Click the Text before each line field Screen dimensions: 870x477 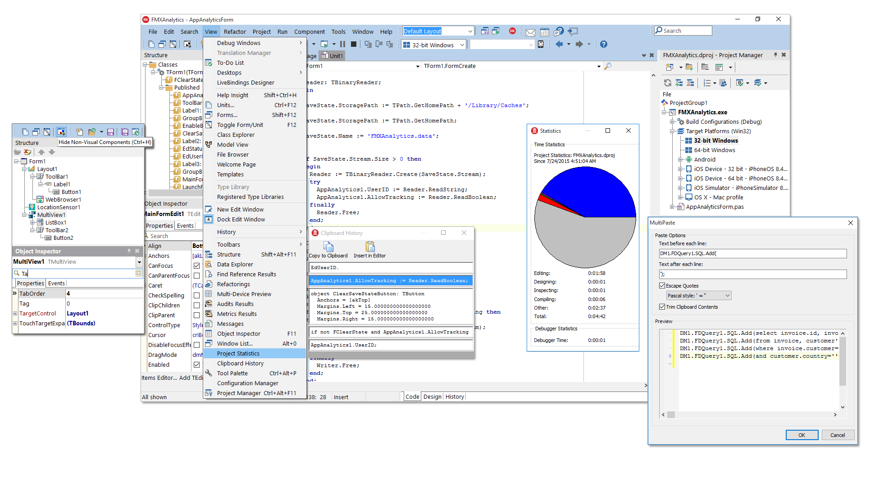(x=752, y=253)
